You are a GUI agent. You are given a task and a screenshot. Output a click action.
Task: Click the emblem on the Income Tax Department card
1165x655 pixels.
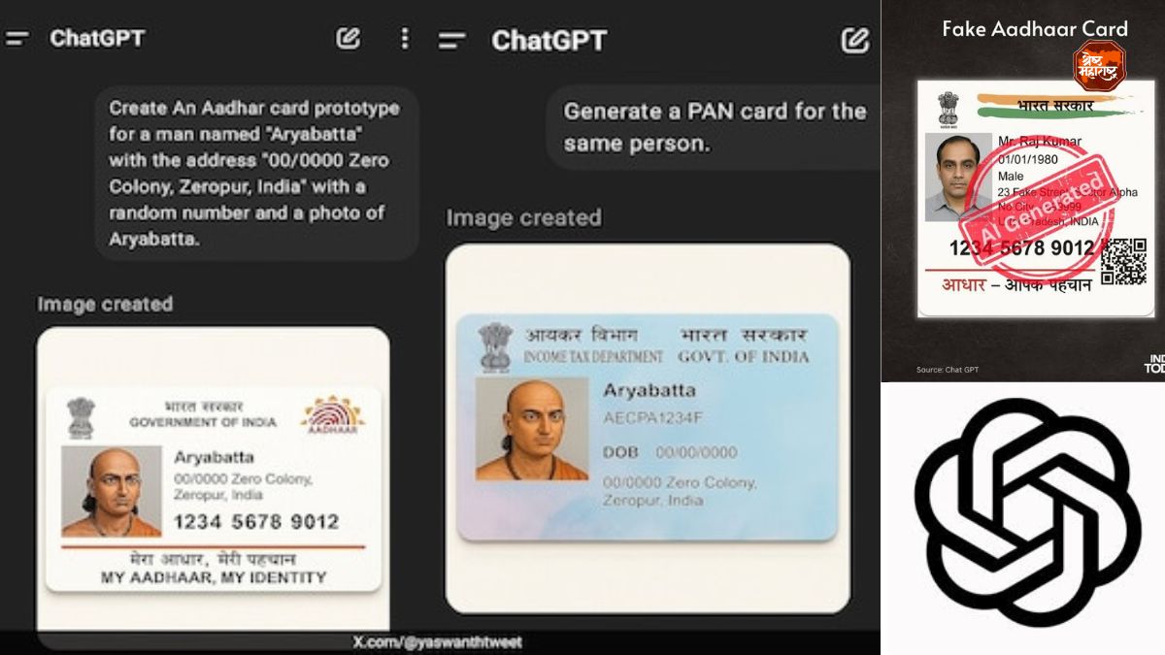pos(495,346)
